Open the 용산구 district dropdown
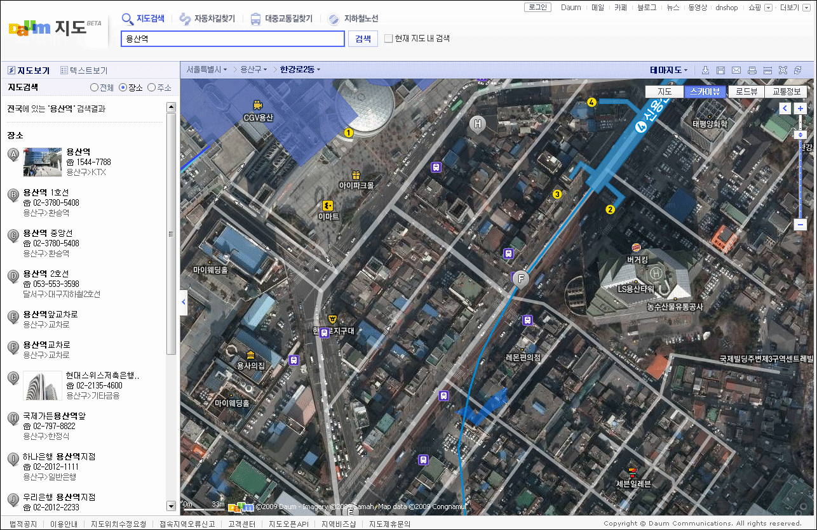 pos(253,70)
